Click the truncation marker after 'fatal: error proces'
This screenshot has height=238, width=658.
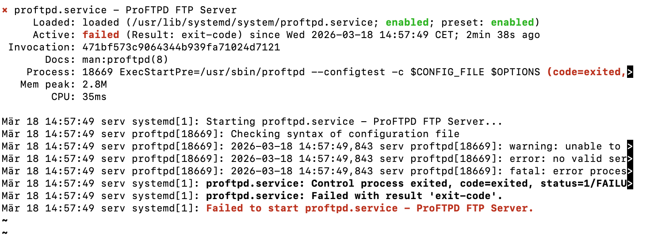tap(630, 171)
